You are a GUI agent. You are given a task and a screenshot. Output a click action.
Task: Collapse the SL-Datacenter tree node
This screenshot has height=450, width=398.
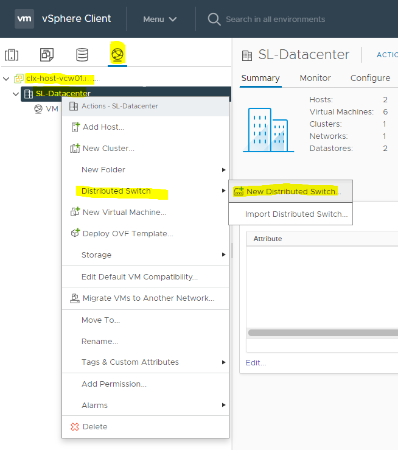pyautogui.click(x=16, y=94)
